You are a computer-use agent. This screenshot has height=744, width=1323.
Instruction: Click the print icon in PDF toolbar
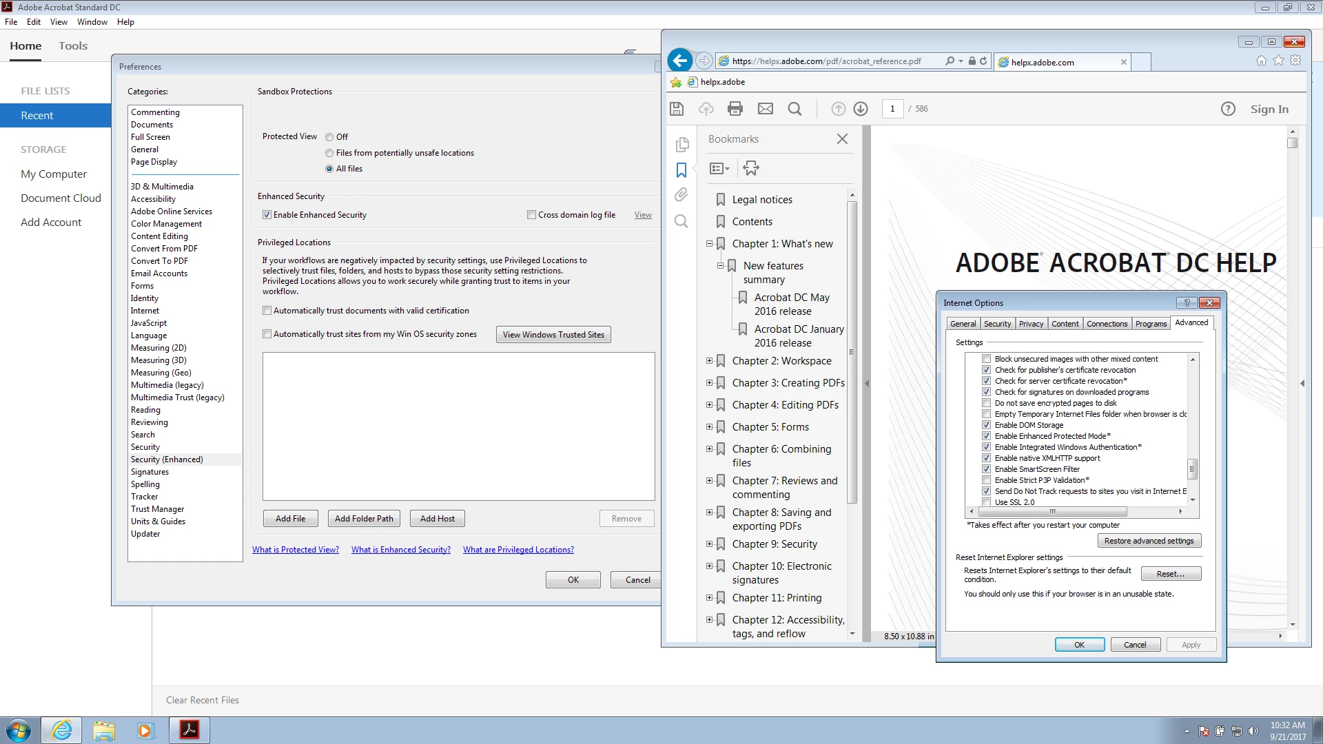click(735, 109)
